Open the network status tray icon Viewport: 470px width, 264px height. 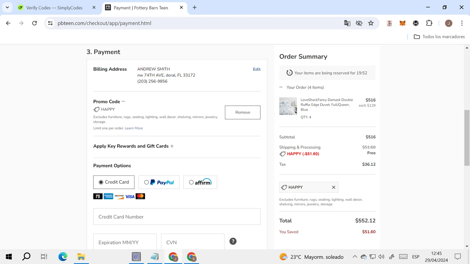[x=373, y=257]
